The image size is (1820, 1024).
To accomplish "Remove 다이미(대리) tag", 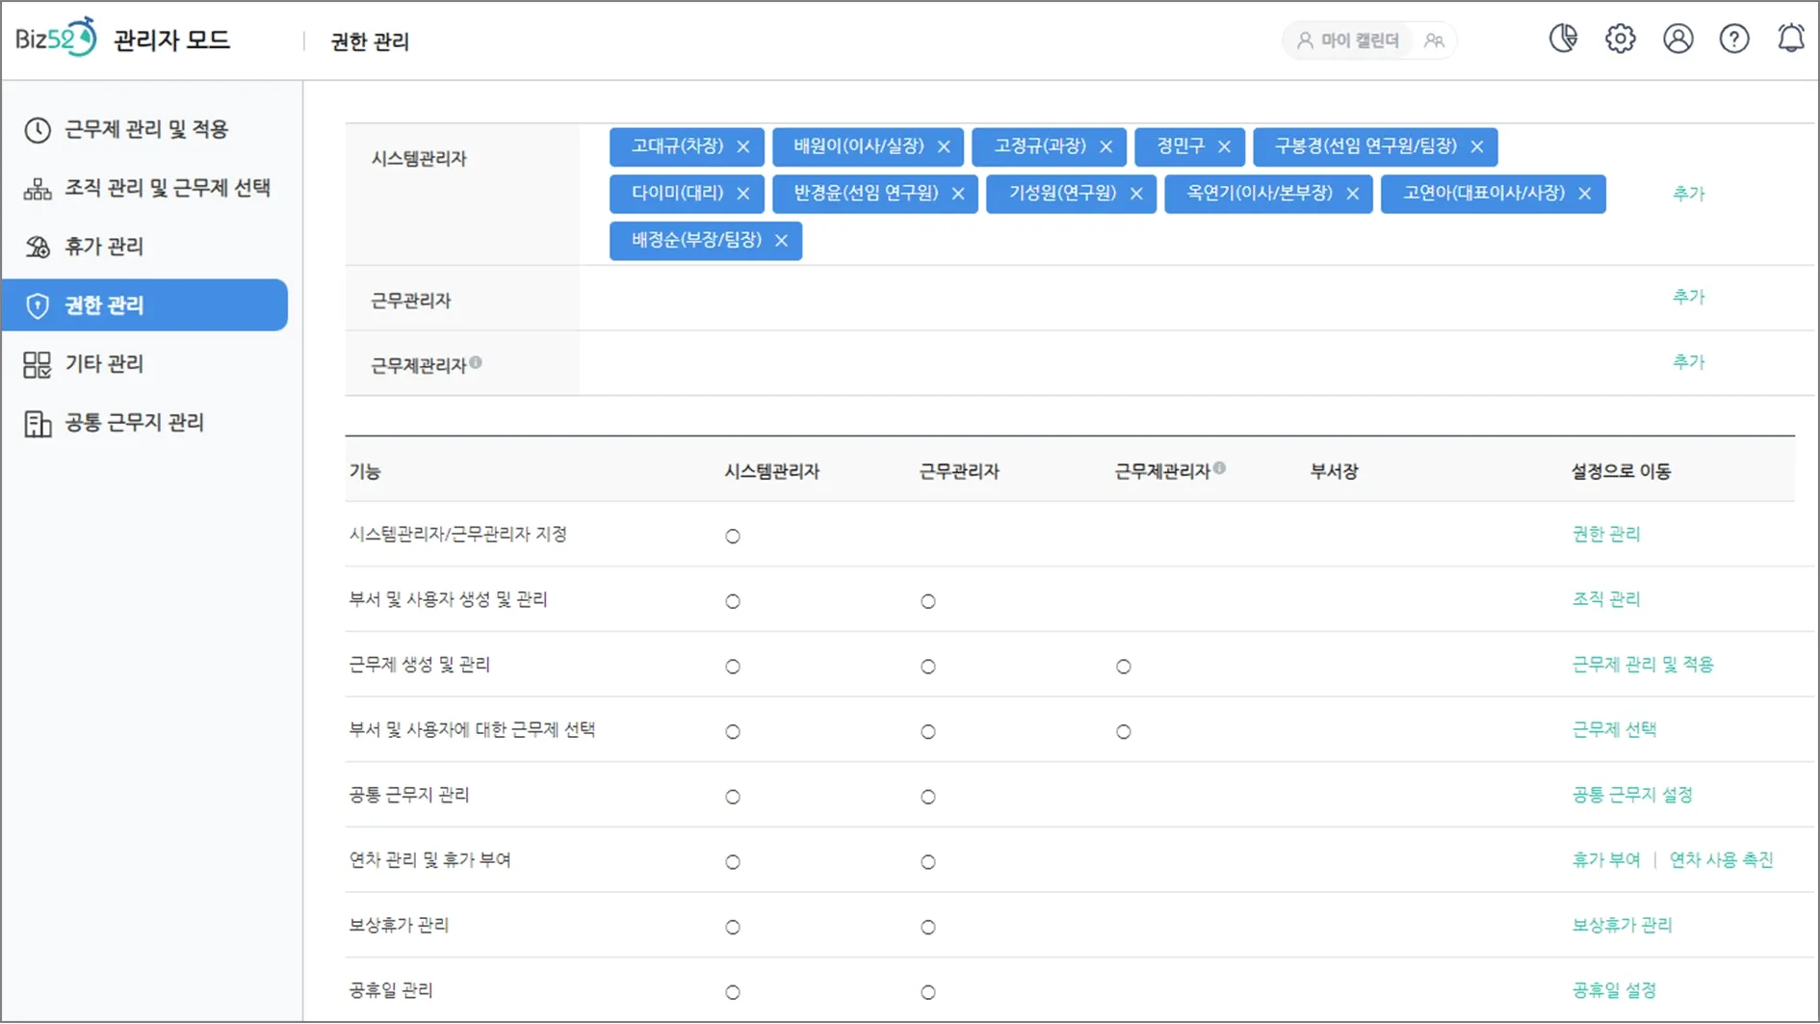I will click(742, 194).
